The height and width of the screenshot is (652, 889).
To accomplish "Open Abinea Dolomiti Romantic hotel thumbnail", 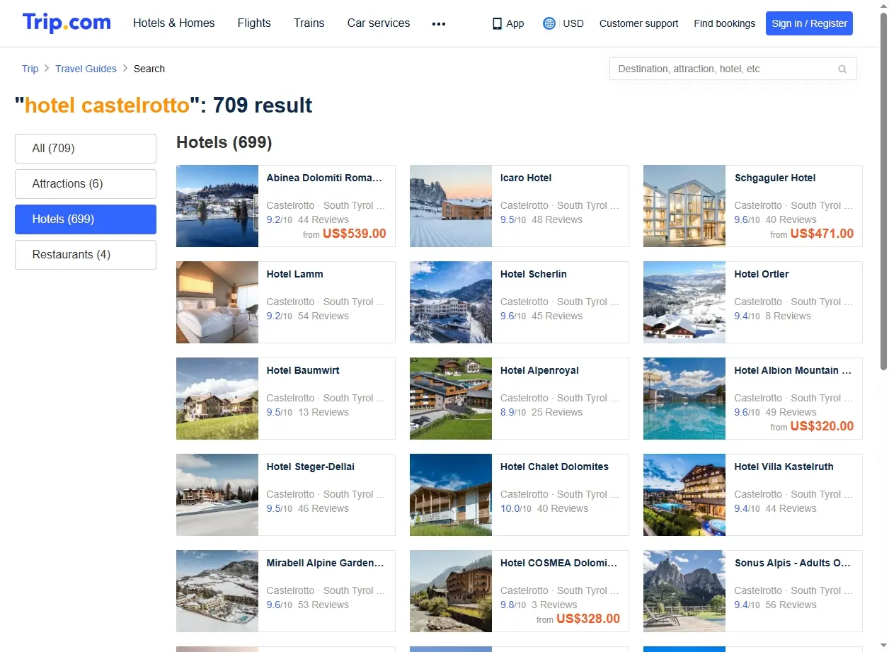I will [217, 206].
